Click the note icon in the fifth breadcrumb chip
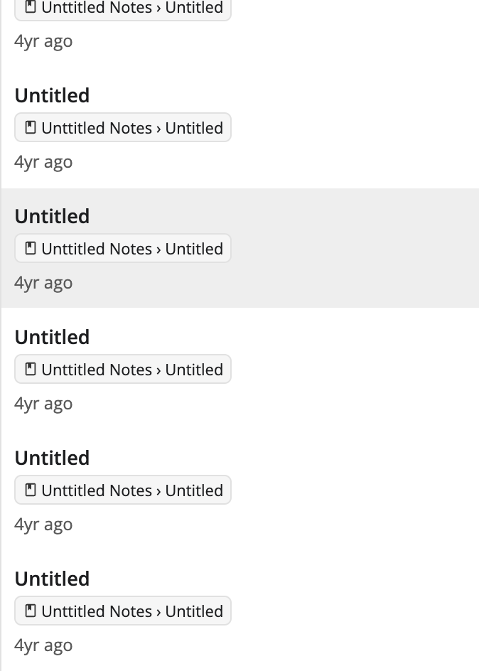The image size is (479, 671). coord(30,489)
